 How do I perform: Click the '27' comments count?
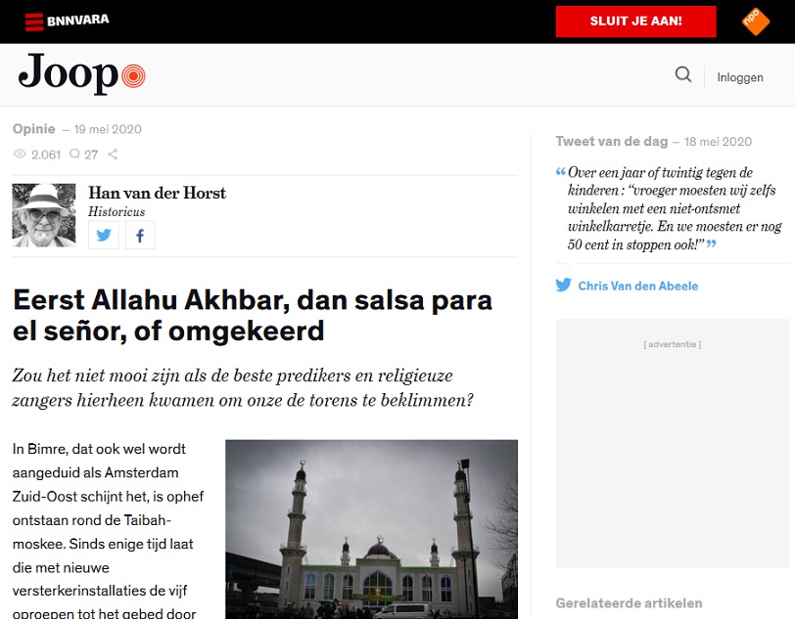tap(91, 155)
